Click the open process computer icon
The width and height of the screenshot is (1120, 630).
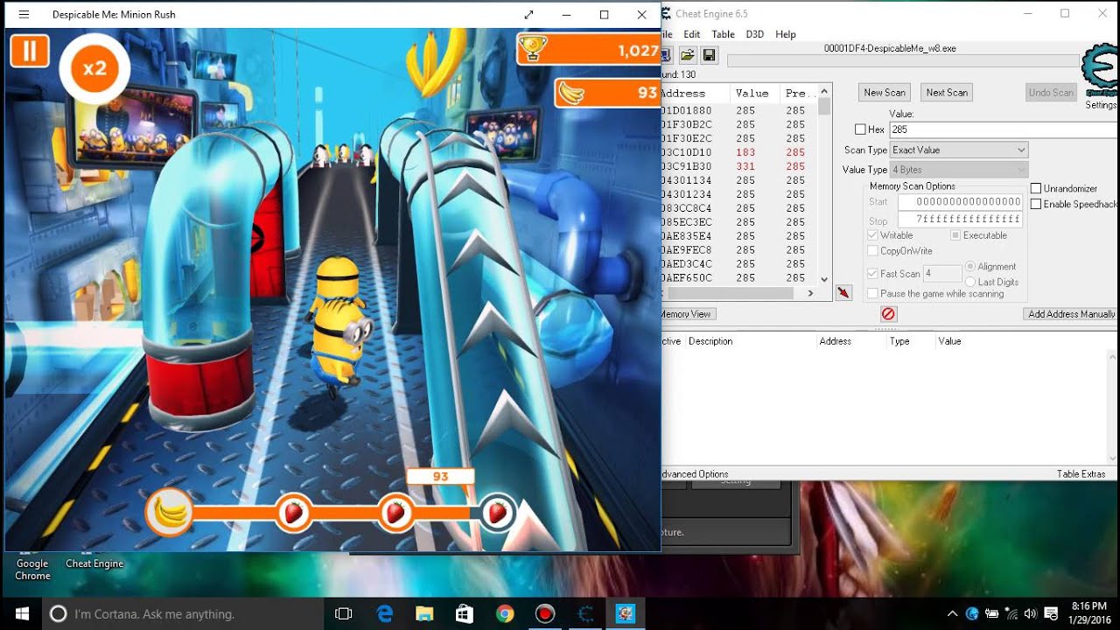pyautogui.click(x=666, y=55)
